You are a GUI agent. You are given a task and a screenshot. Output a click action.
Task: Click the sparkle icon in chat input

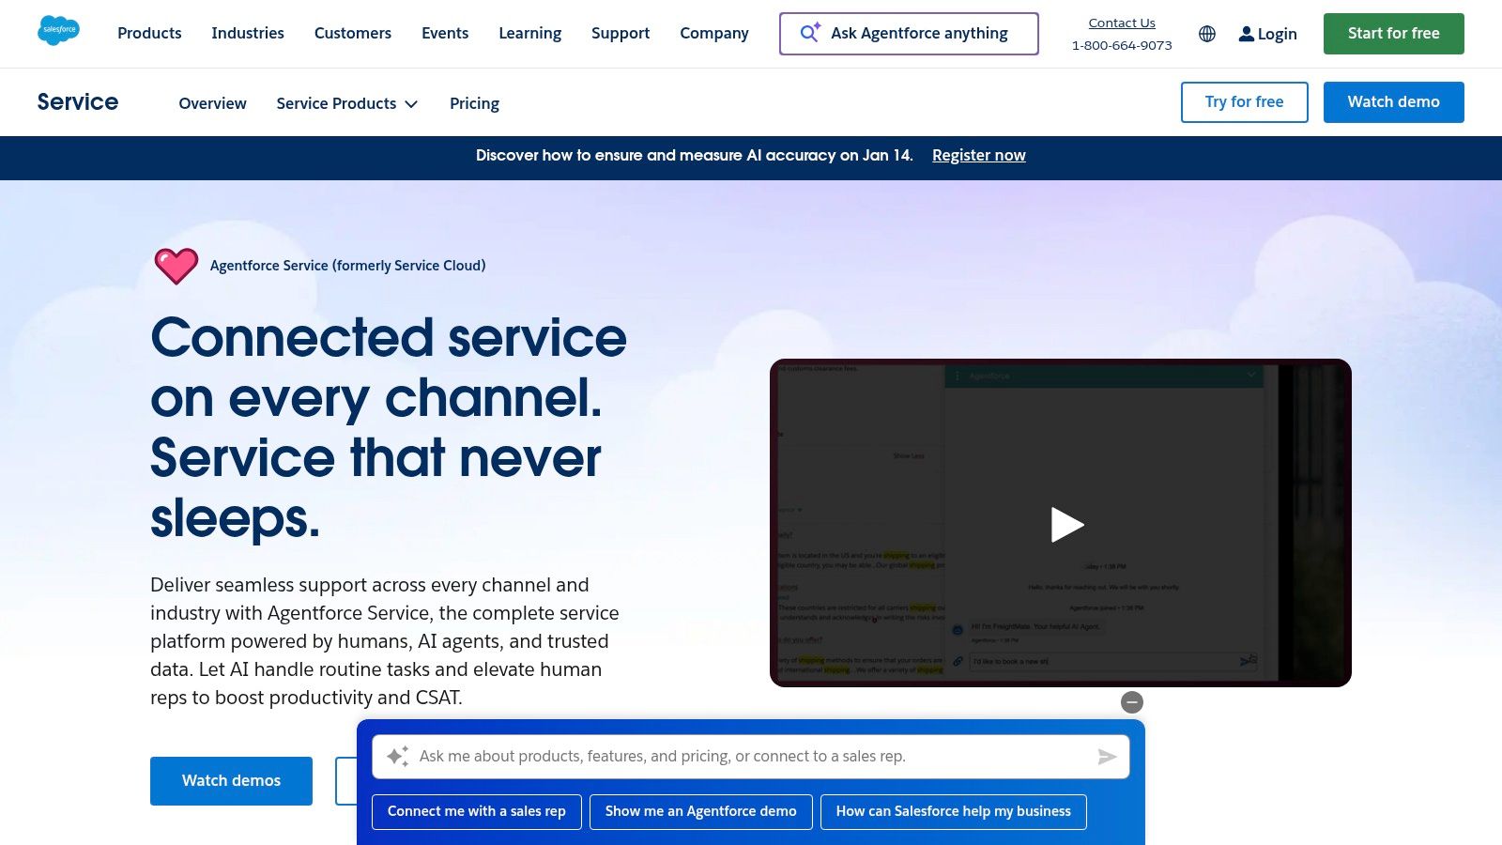tap(398, 756)
